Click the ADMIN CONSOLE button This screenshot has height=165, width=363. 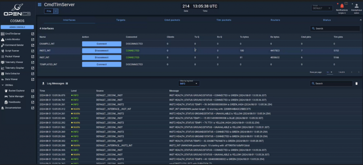(17, 27)
